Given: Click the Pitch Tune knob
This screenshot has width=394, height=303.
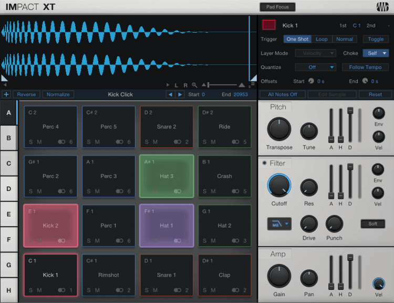Looking at the screenshot, I should pos(309,131).
